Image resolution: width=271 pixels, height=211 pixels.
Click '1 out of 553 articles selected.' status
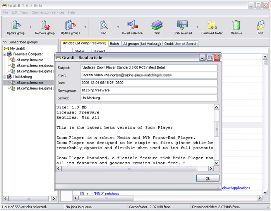pos(24,207)
